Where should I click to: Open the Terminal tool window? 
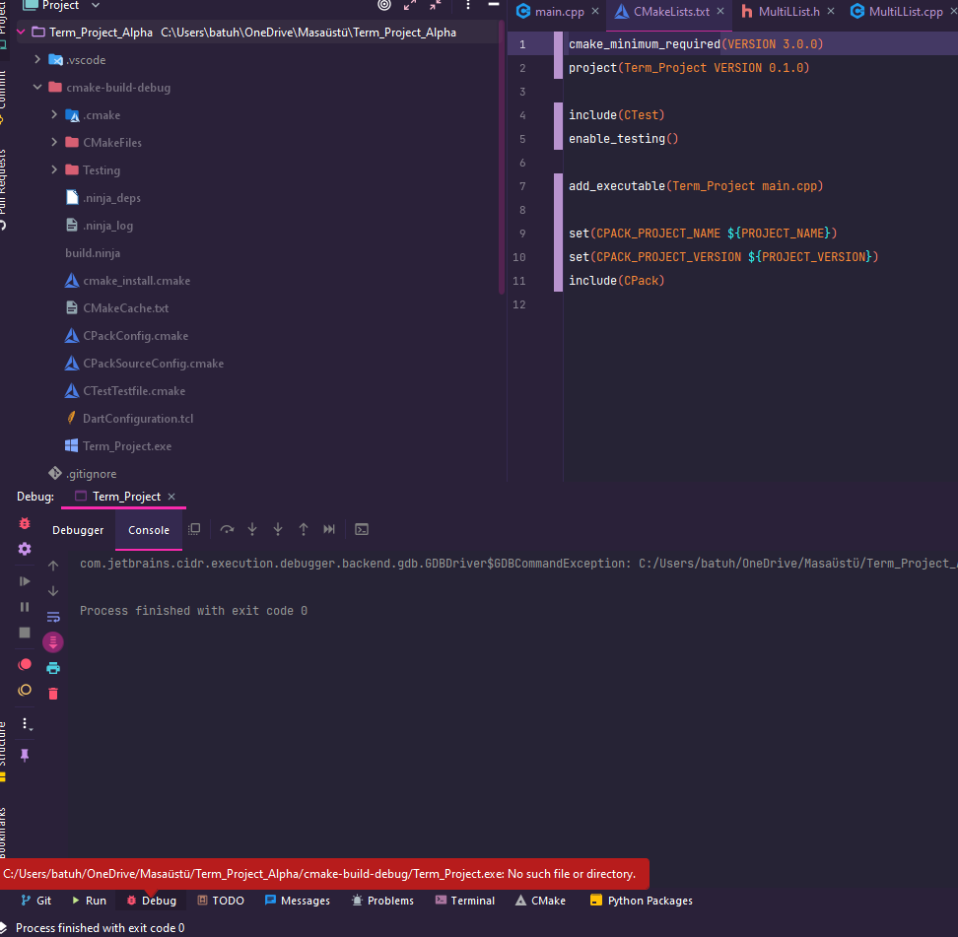click(x=465, y=901)
